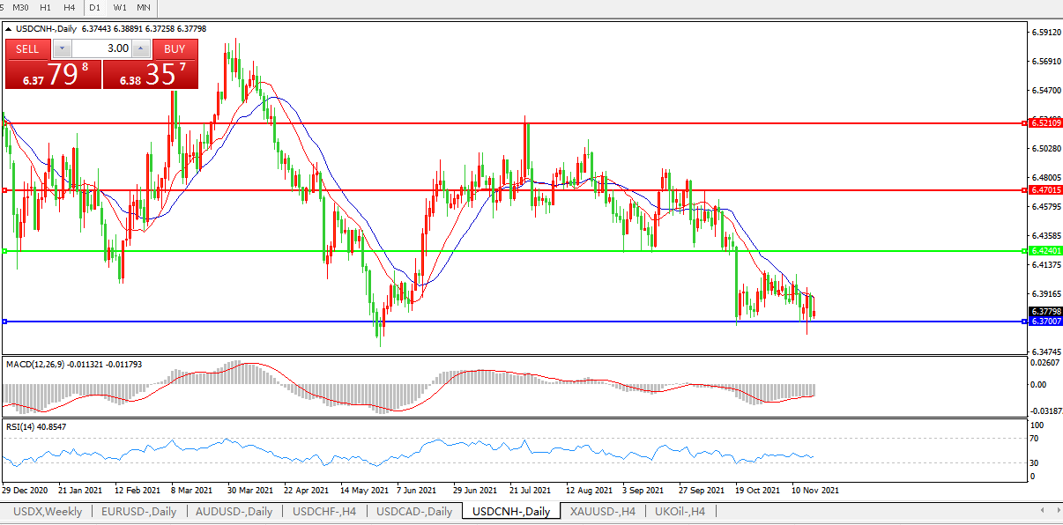Switch timeframe to M30

point(20,8)
